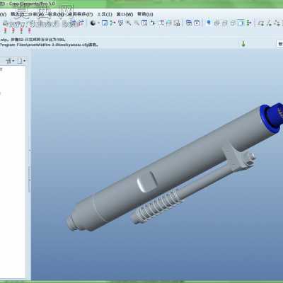This screenshot has width=283, height=283.
Task: Click the model tree settings icon
Action: 8,61
